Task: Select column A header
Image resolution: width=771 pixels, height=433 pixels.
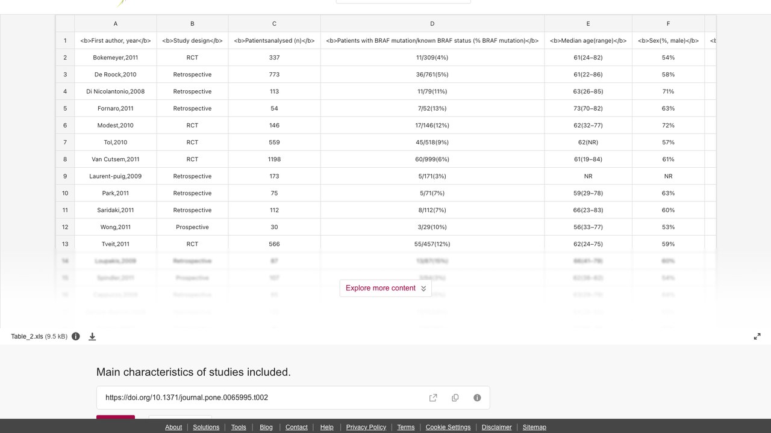Action: pos(116,24)
